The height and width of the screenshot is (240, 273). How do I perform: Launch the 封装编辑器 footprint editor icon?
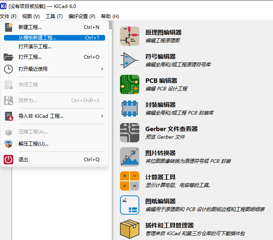point(130,109)
